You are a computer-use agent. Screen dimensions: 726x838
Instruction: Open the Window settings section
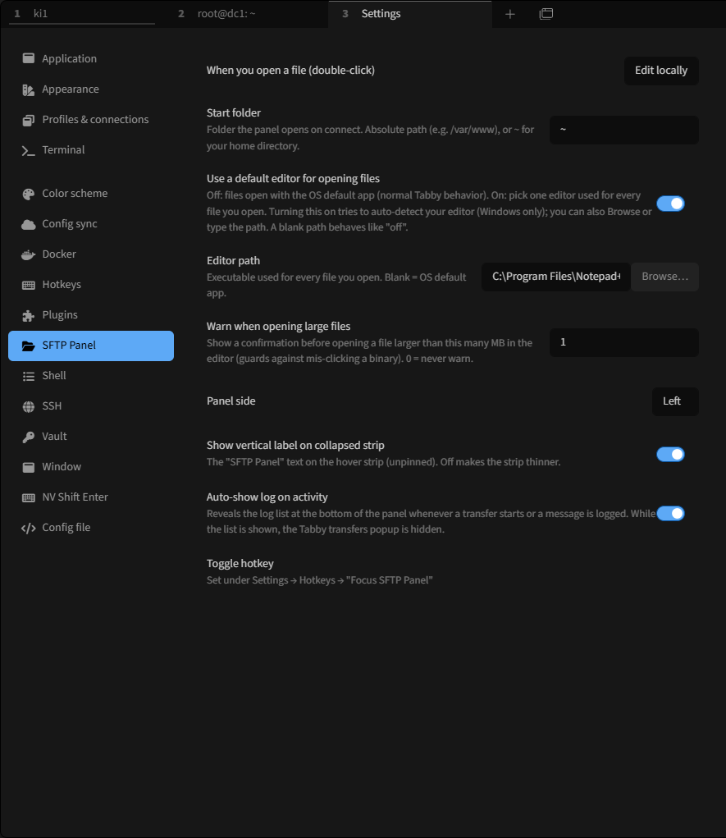point(91,467)
